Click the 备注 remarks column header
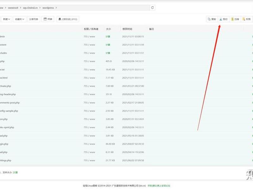 (151, 29)
